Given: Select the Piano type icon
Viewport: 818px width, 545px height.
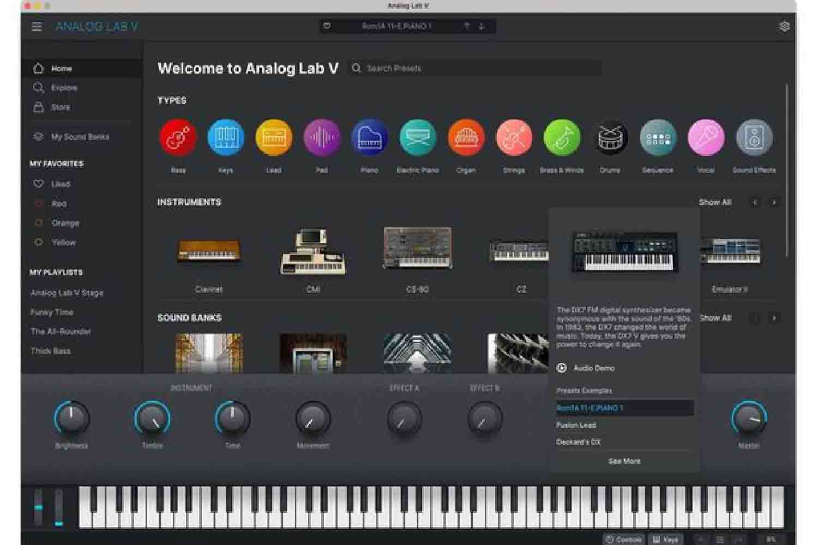Looking at the screenshot, I should tap(370, 137).
